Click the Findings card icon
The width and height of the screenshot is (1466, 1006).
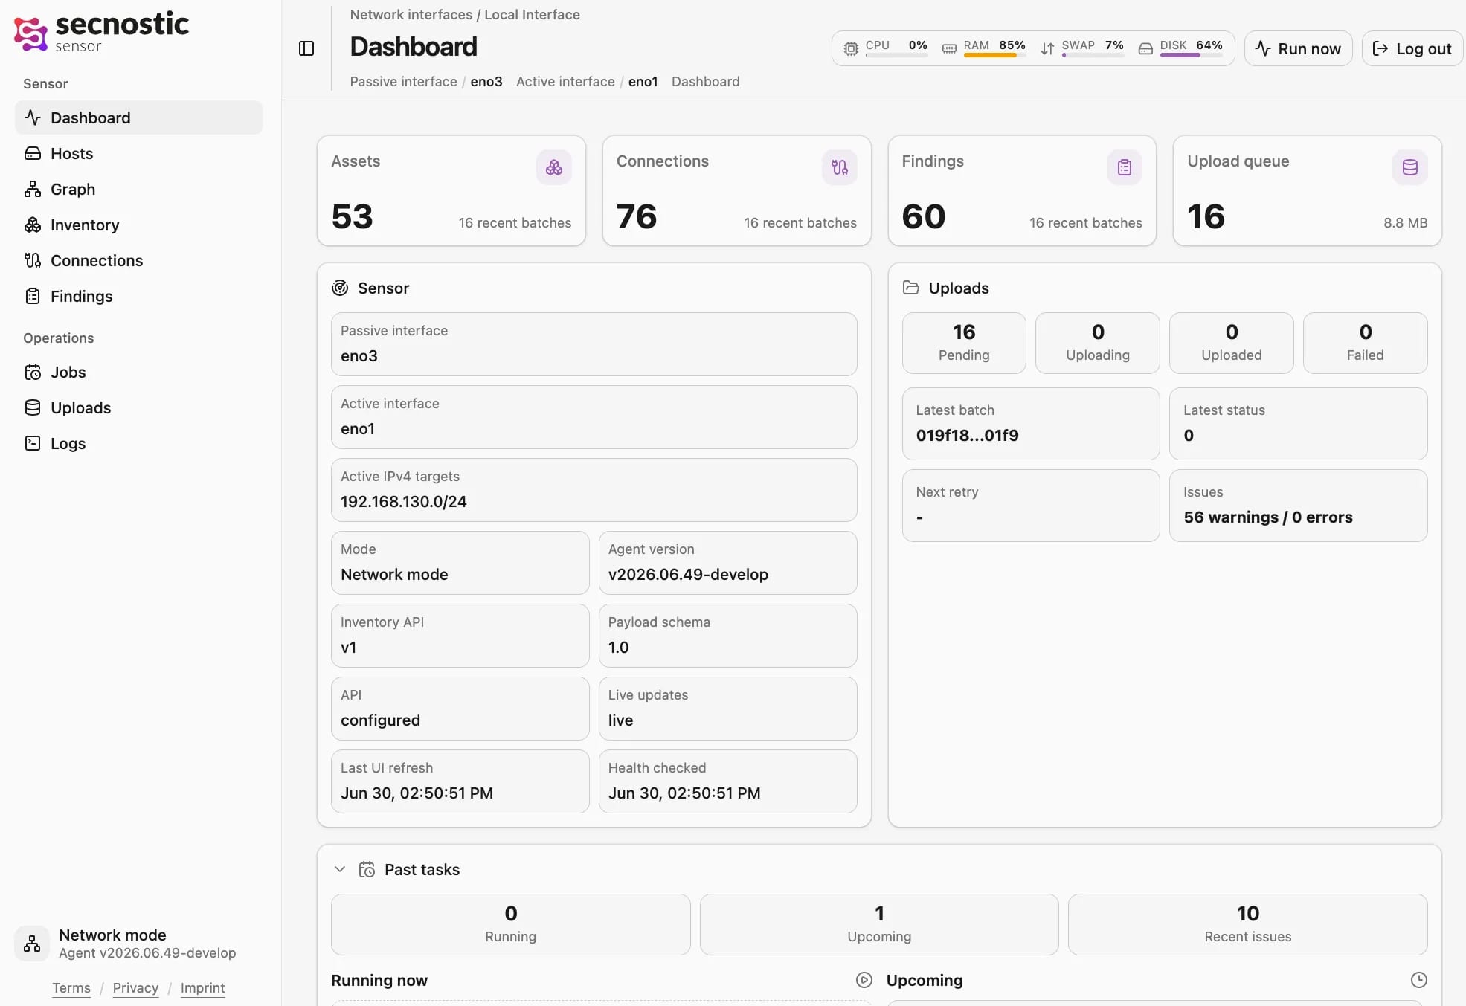pyautogui.click(x=1125, y=167)
